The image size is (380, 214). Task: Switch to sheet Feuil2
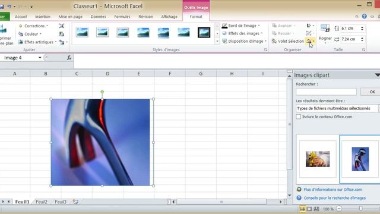42,202
